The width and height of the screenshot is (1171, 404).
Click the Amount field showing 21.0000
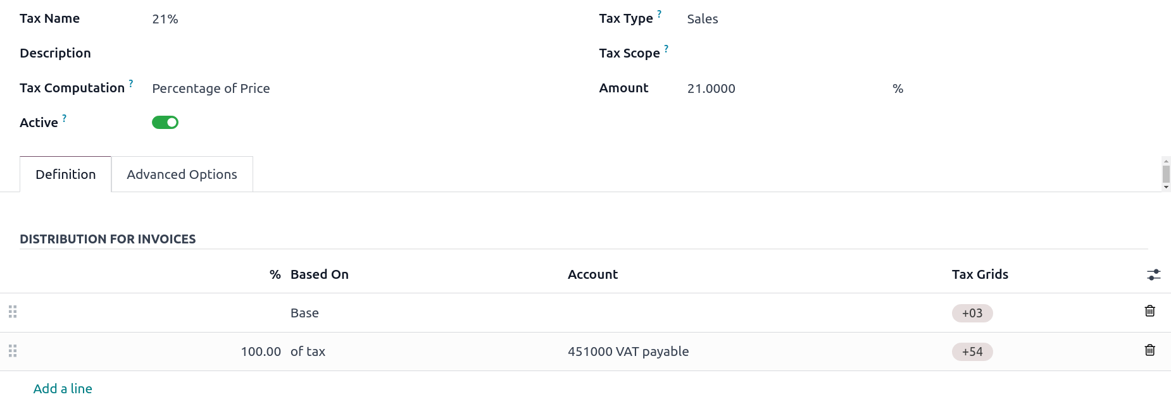tap(711, 89)
